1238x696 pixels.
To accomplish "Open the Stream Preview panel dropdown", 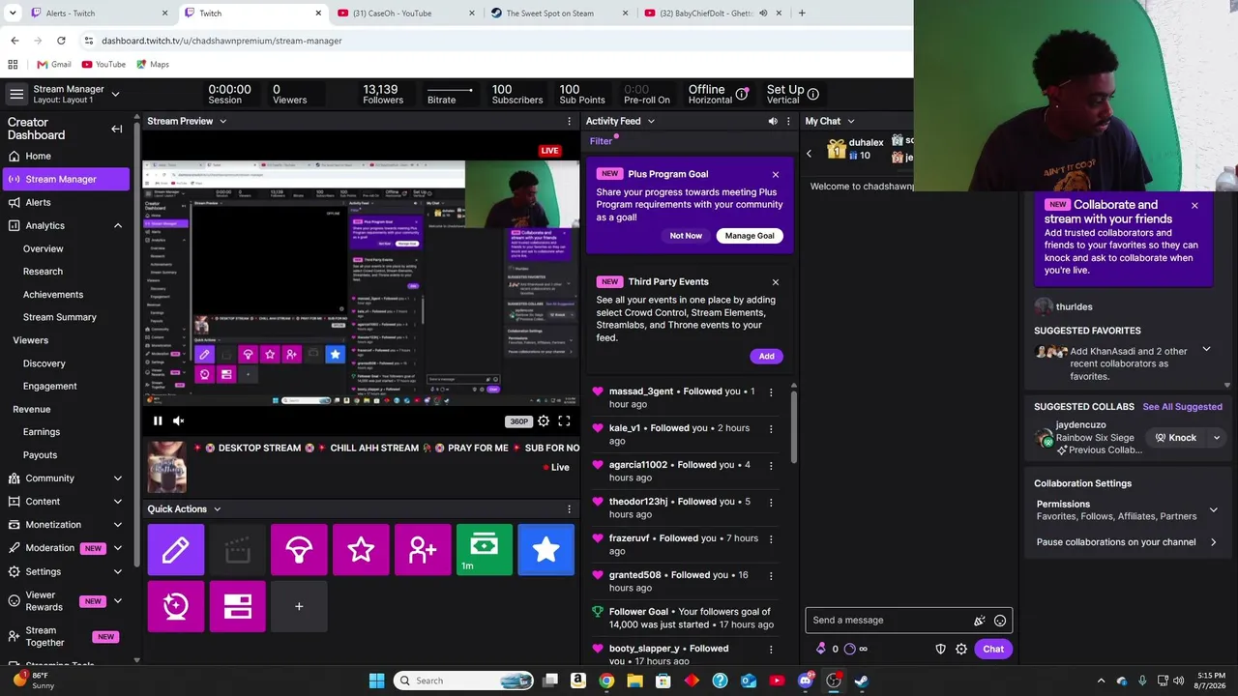I will point(222,121).
